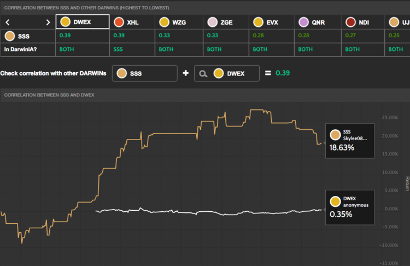The image size is (410, 266).
Task: Click the SSS Skylee08 chart legend box
Action: pyautogui.click(x=350, y=141)
